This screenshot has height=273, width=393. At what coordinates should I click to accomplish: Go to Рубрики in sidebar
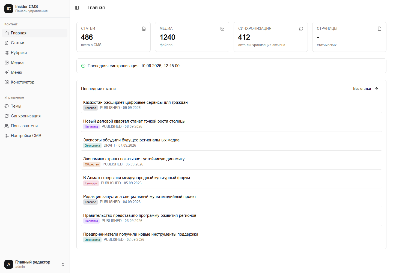pos(35,53)
